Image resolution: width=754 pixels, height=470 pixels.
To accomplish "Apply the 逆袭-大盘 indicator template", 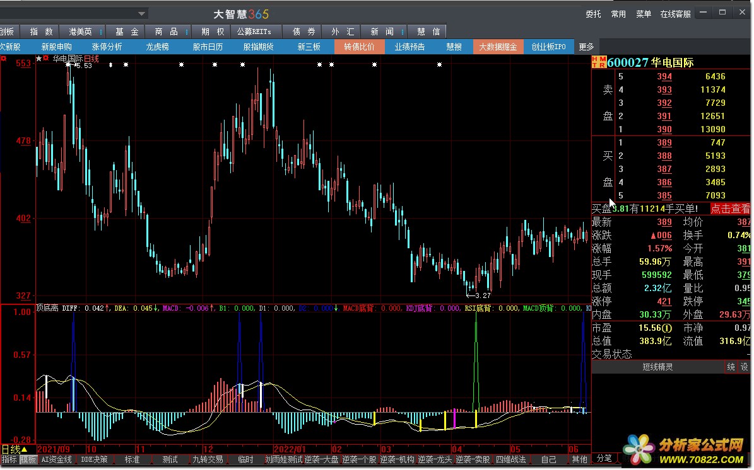I will pos(322,459).
